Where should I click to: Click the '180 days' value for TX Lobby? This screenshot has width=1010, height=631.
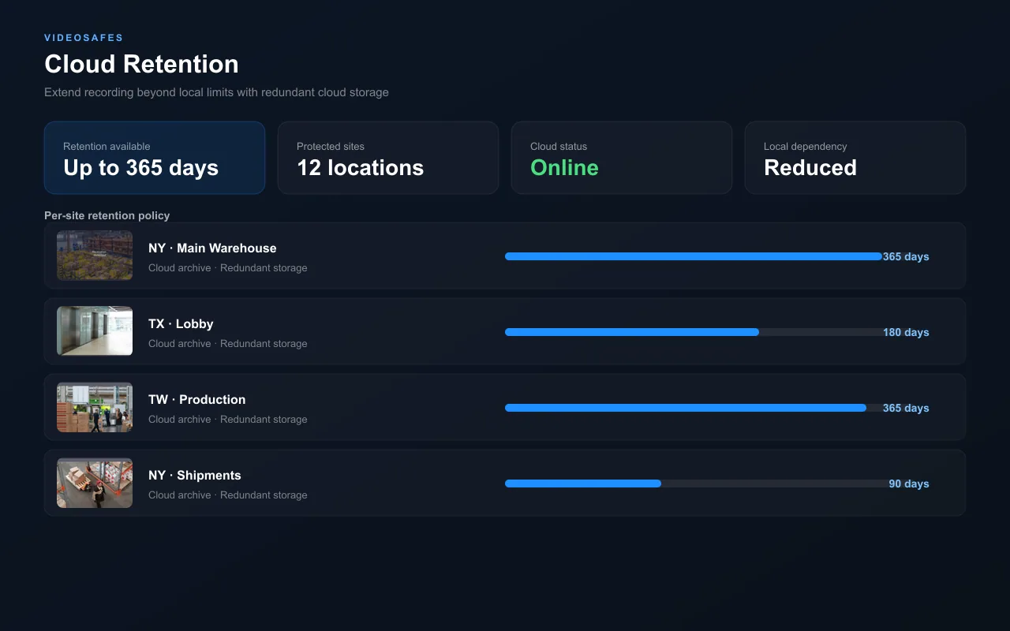[x=906, y=332]
